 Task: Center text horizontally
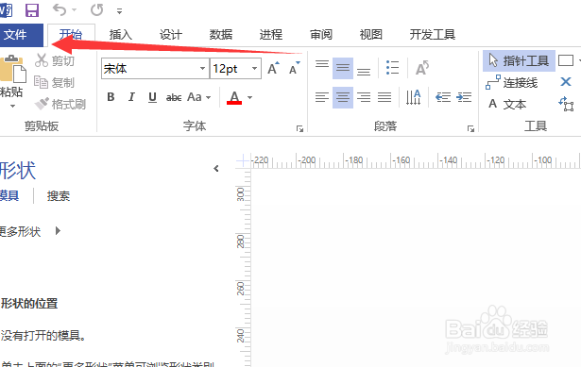(x=343, y=97)
